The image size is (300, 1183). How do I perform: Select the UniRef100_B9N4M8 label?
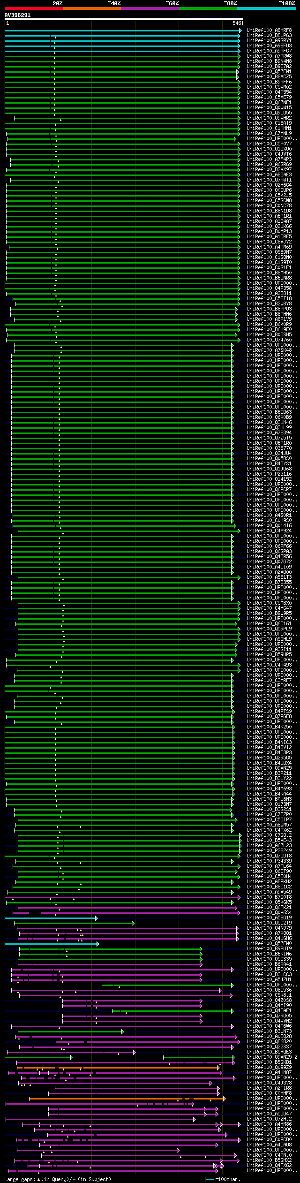point(269,61)
